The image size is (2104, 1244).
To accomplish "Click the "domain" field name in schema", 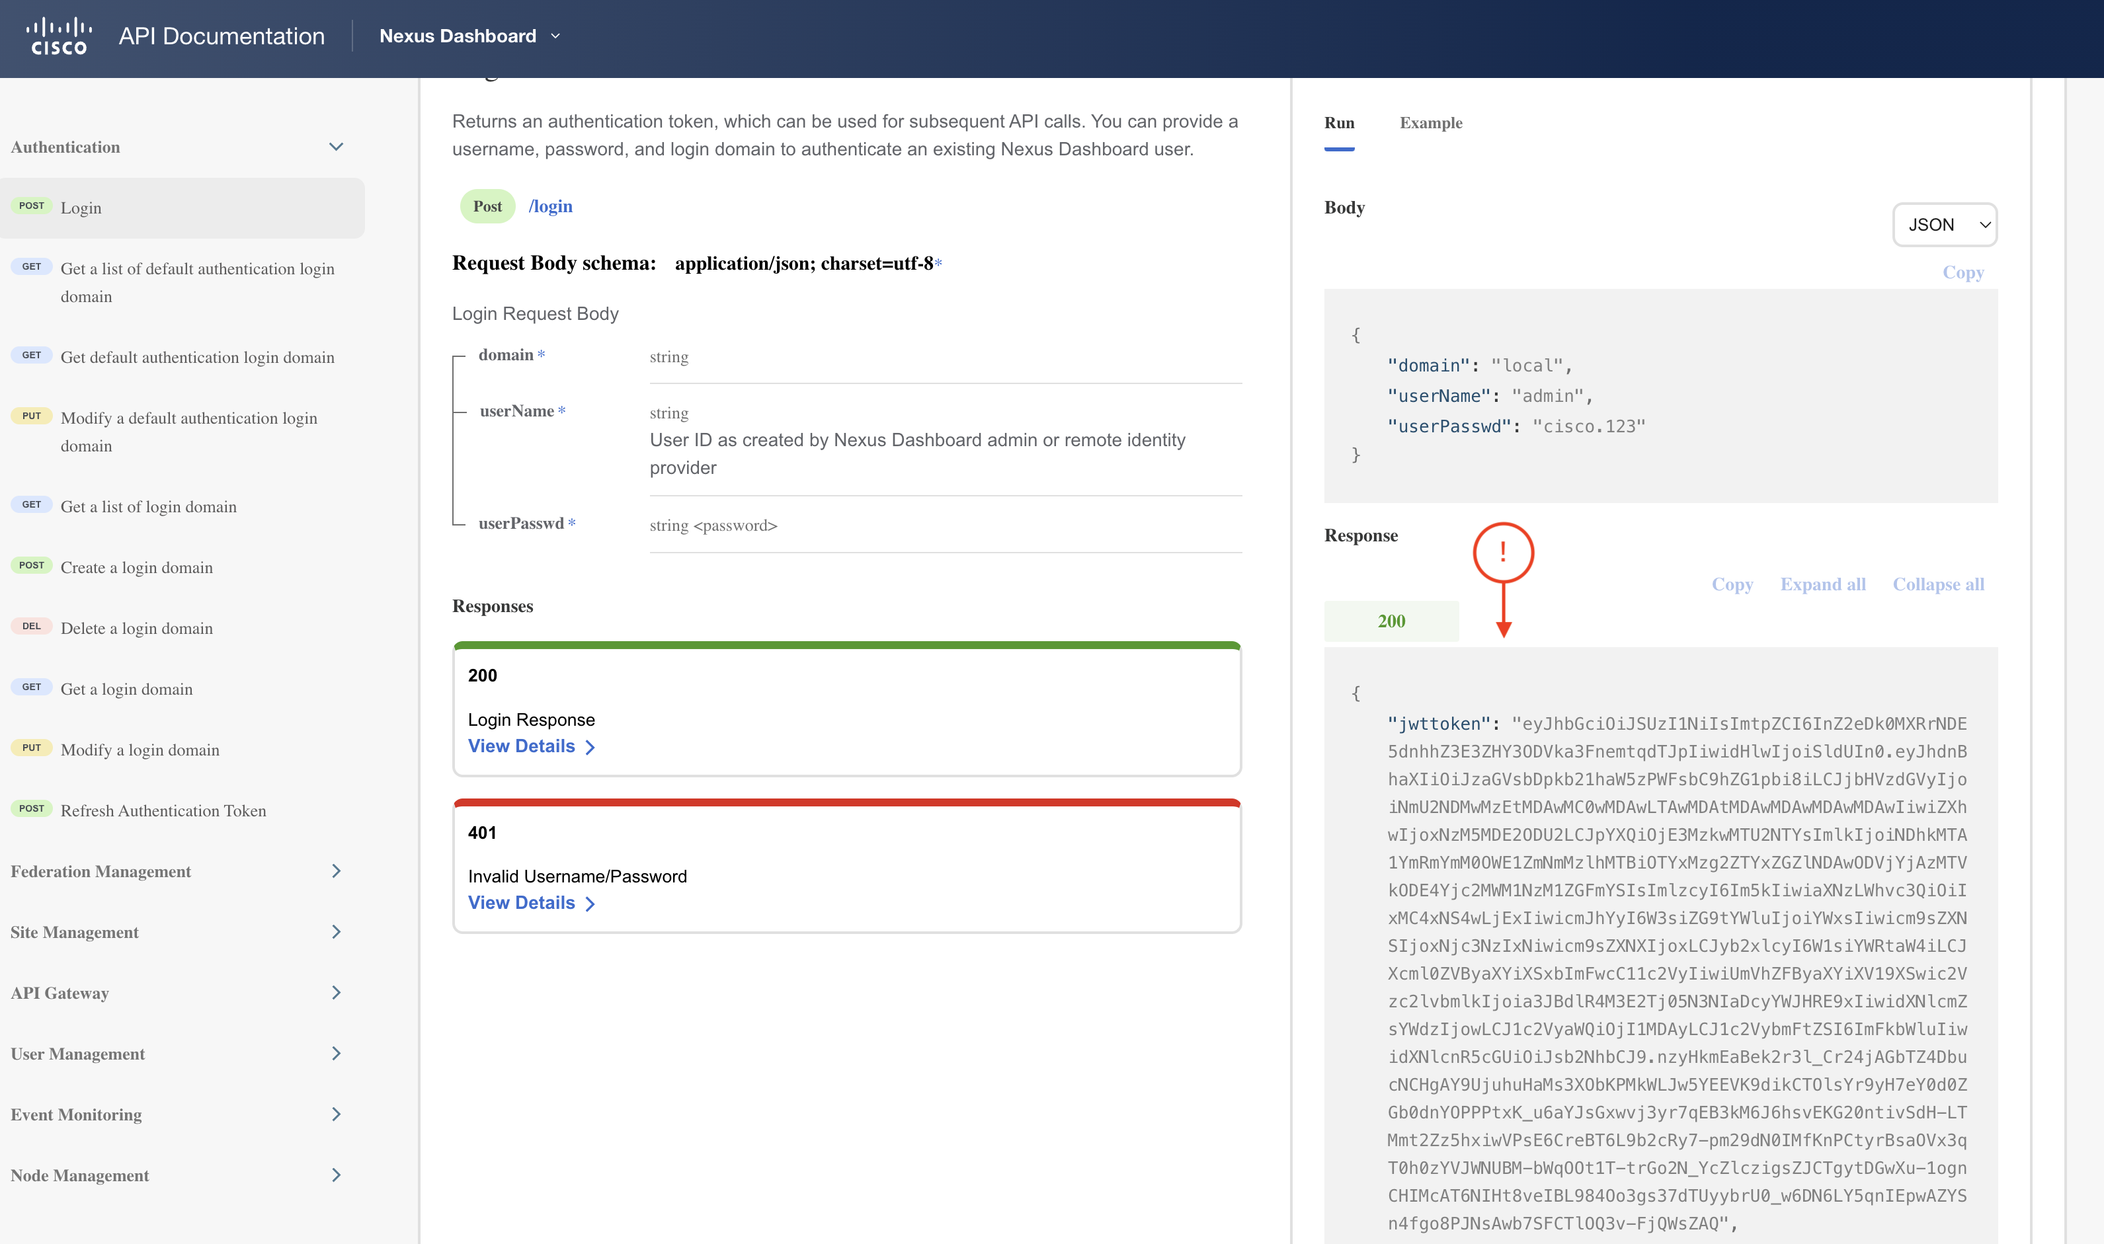I will (506, 354).
